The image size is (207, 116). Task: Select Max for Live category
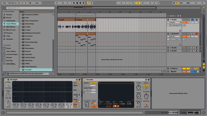point(11,30)
